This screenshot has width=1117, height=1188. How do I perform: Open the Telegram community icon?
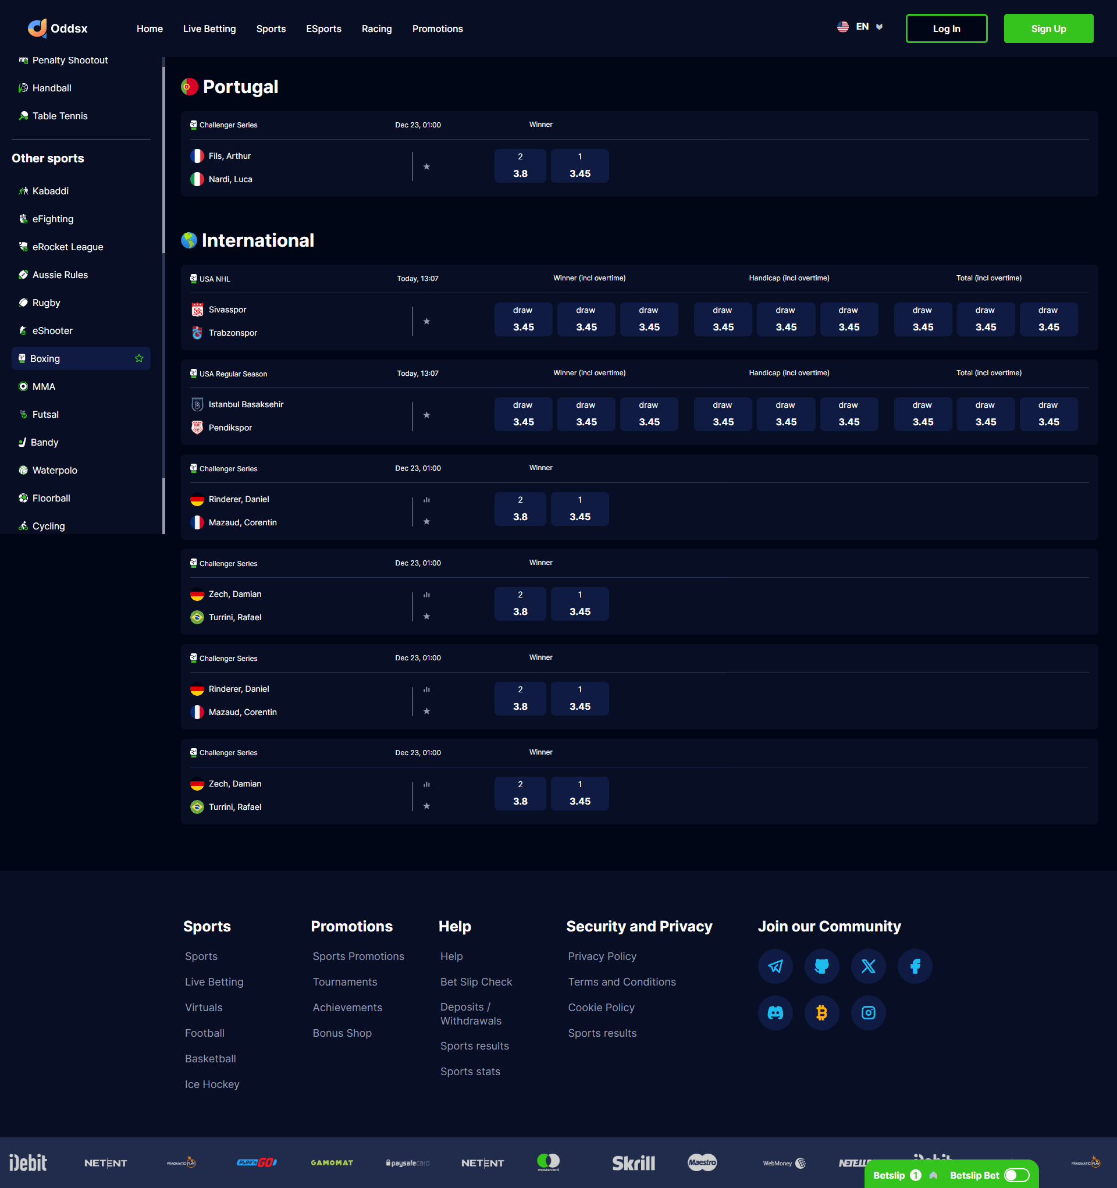coord(775,966)
